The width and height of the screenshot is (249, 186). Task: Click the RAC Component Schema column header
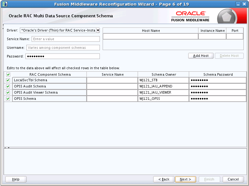click(x=50, y=74)
